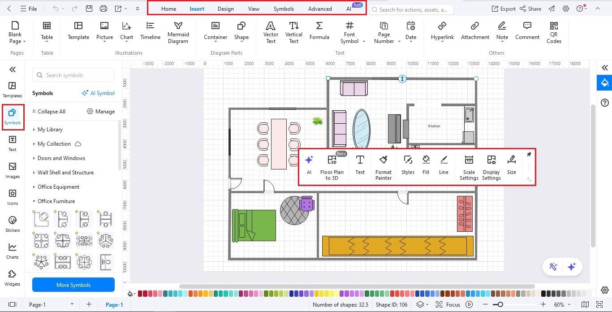Image resolution: width=612 pixels, height=312 pixels.
Task: Open Scale Settings on the floating toolbar
Action: (x=469, y=166)
